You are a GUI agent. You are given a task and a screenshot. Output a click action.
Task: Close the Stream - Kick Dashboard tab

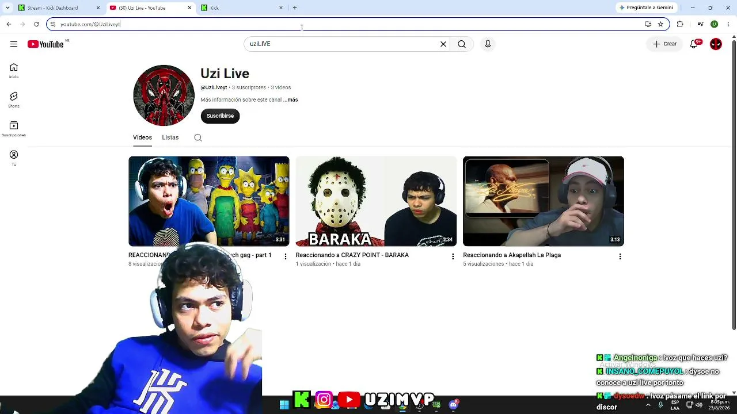[98, 8]
